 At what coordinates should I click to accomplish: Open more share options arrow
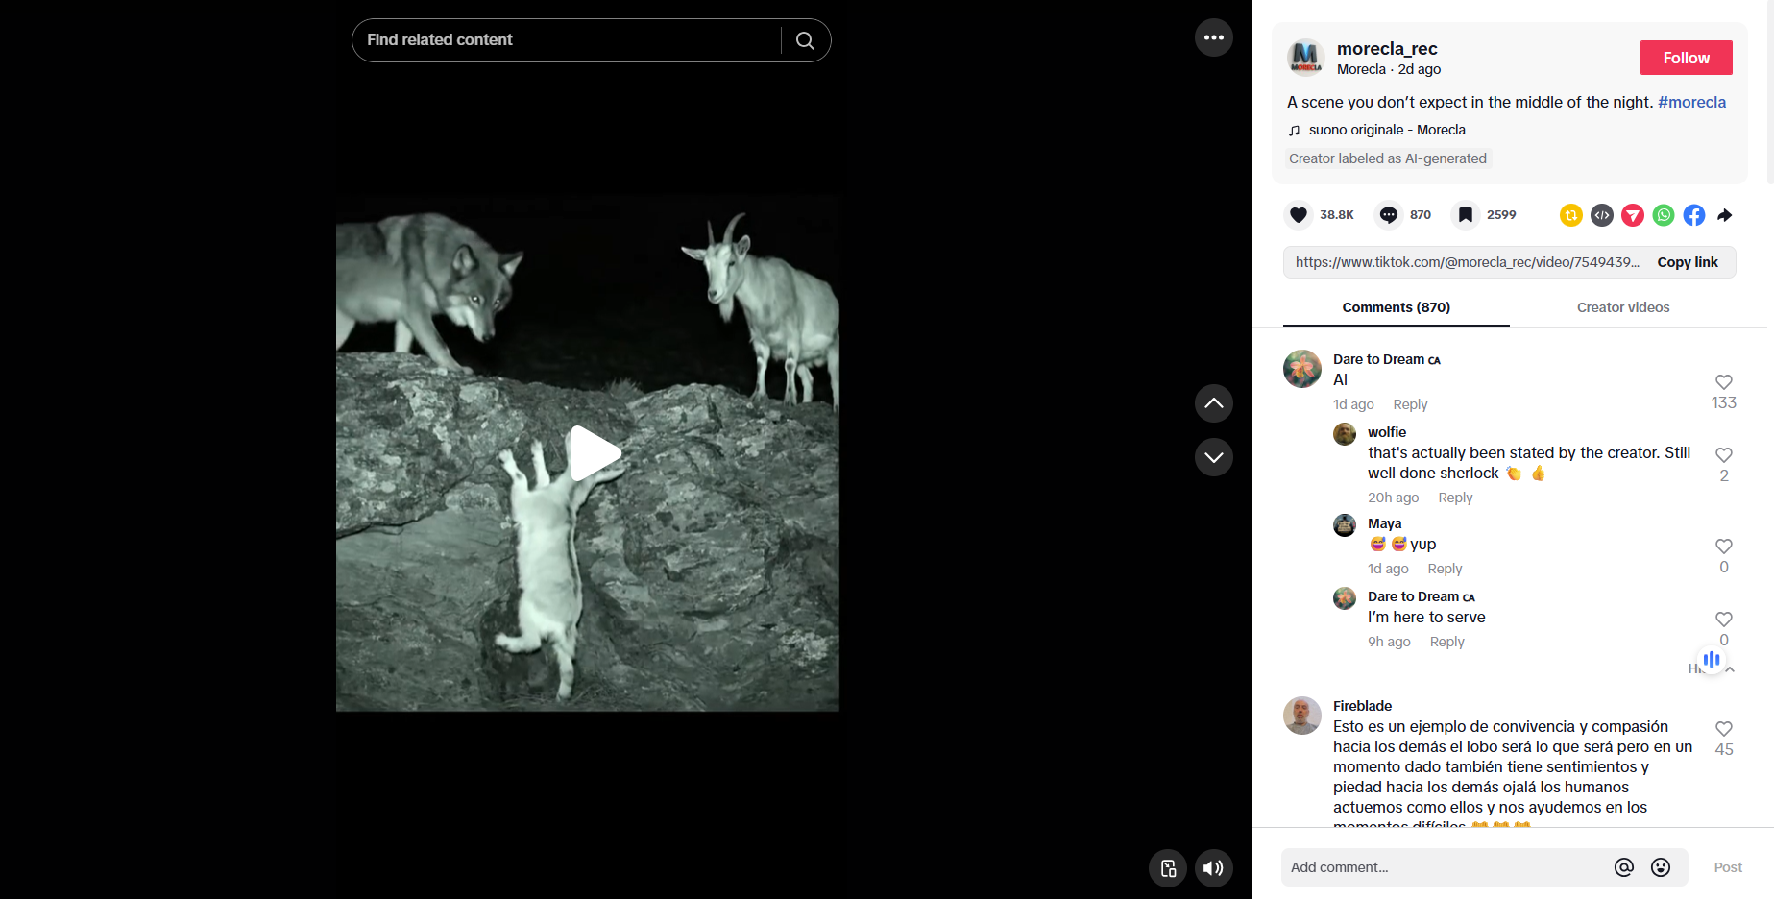point(1725,215)
